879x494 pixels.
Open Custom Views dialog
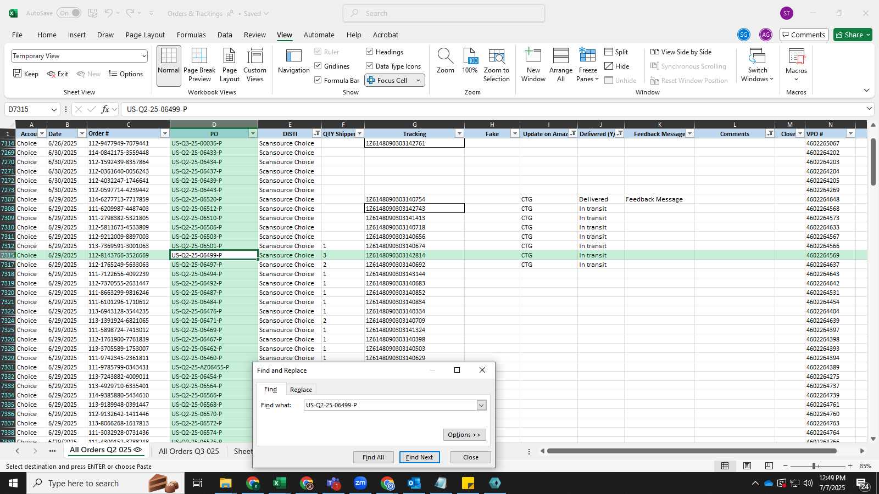click(x=255, y=66)
